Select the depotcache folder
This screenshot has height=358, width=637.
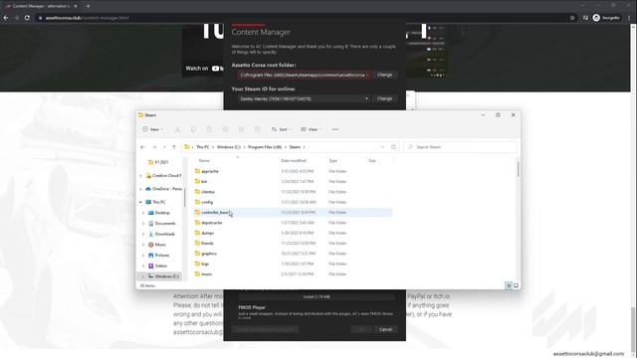click(212, 223)
